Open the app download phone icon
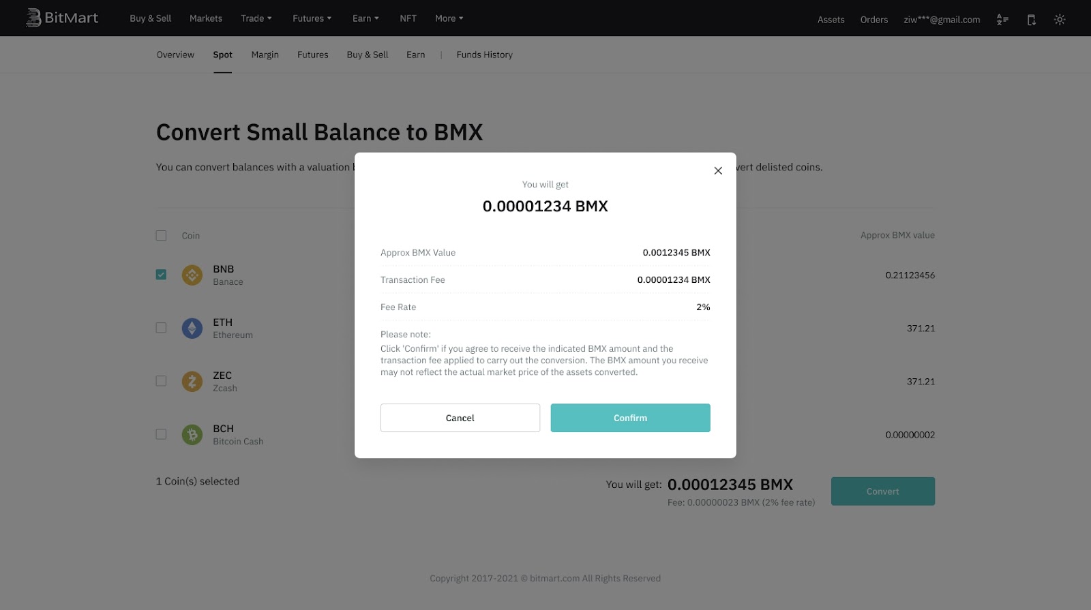Viewport: 1091px width, 610px height. pyautogui.click(x=1031, y=20)
